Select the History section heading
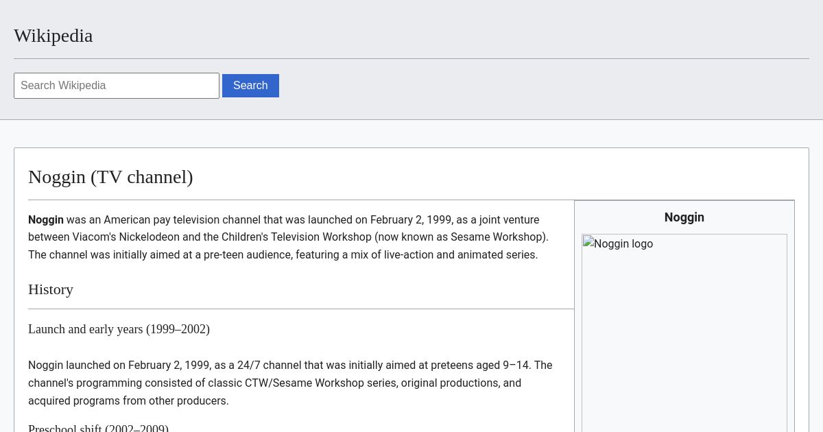The height and width of the screenshot is (432, 823). (x=51, y=289)
